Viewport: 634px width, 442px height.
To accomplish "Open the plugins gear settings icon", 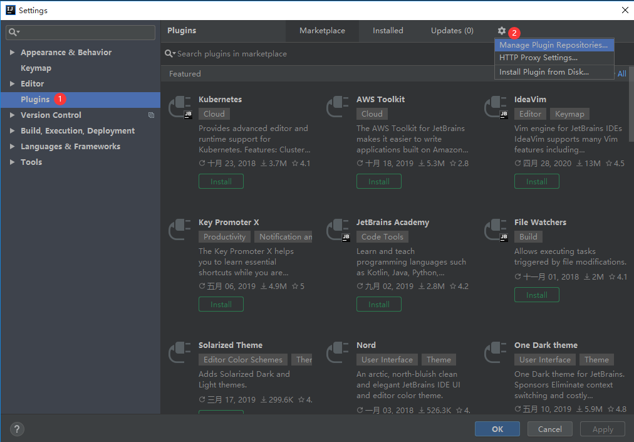I will [x=501, y=31].
